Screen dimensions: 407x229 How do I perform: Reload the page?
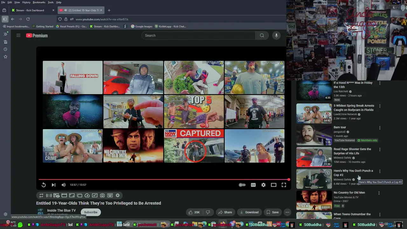(x=28, y=19)
